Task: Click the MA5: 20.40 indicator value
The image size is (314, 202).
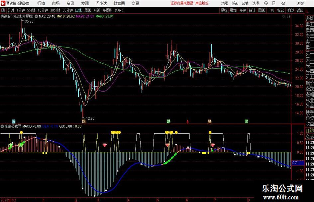Action: tap(47, 16)
